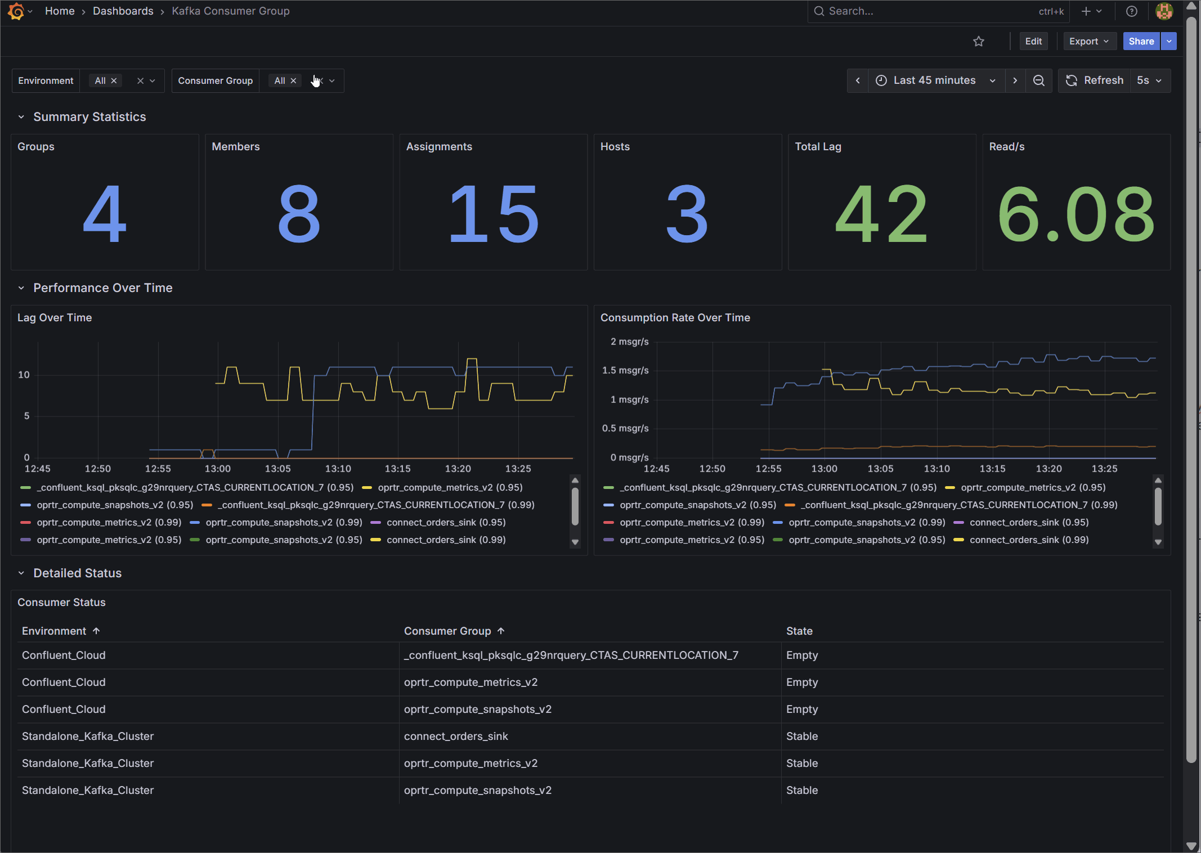Click the user profile avatar
This screenshot has width=1201, height=853.
[x=1164, y=11]
